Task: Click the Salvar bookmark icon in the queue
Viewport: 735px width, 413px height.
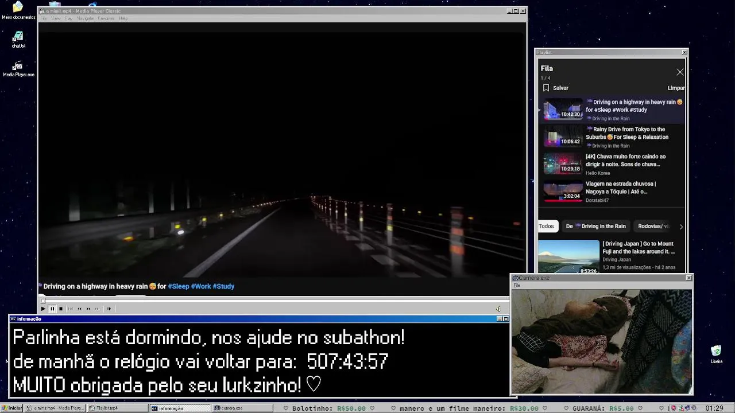Action: point(546,88)
